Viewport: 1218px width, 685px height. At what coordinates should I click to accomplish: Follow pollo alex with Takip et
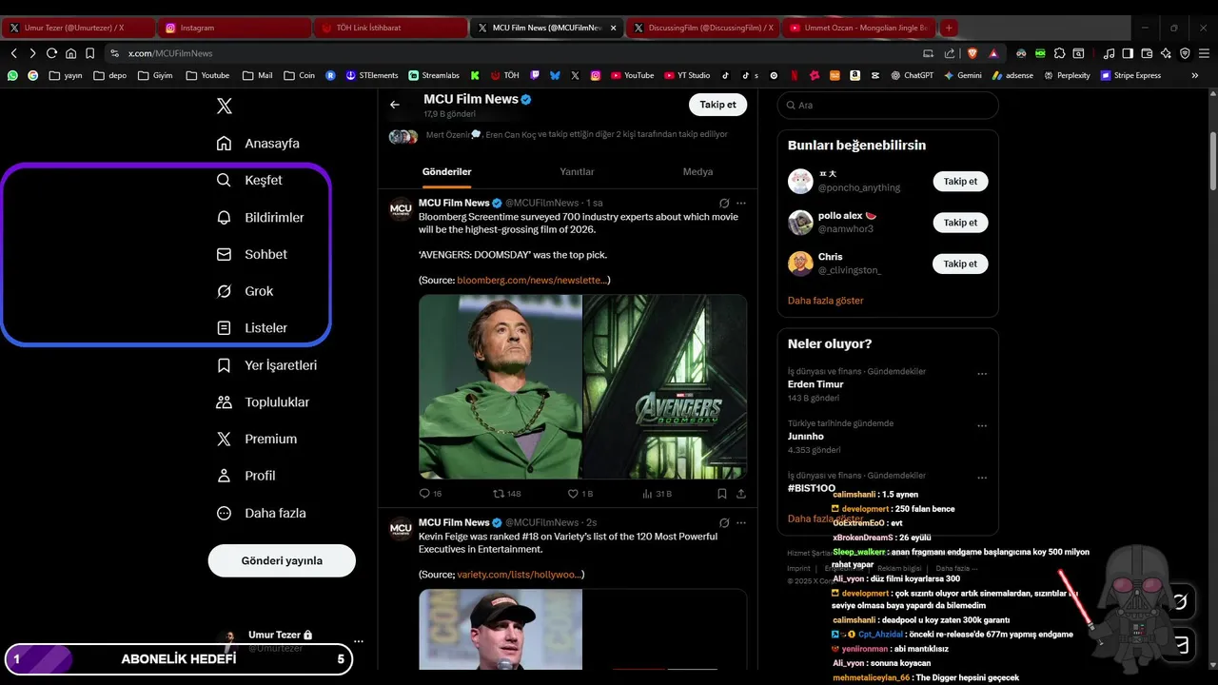[960, 223]
